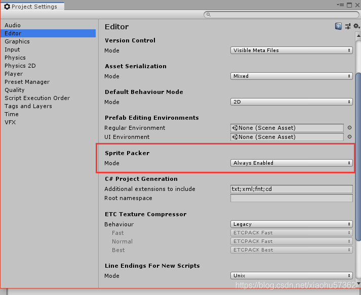Open ETC Behaviour dropdown showing Legacy
This screenshot has width=361, height=295.
292,224
